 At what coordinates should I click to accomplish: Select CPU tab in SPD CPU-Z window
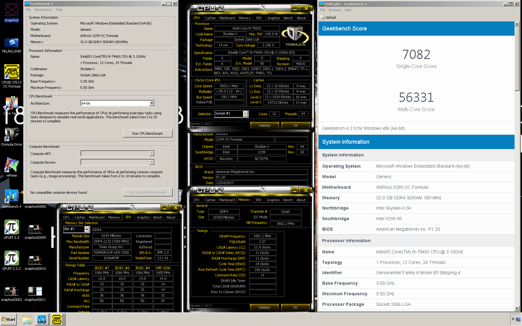[66, 217]
